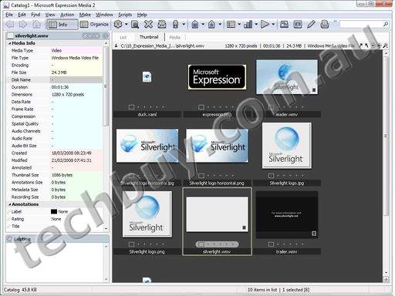Click the first image editor toolbar icon
395x296 pixels.
click(x=284, y=25)
